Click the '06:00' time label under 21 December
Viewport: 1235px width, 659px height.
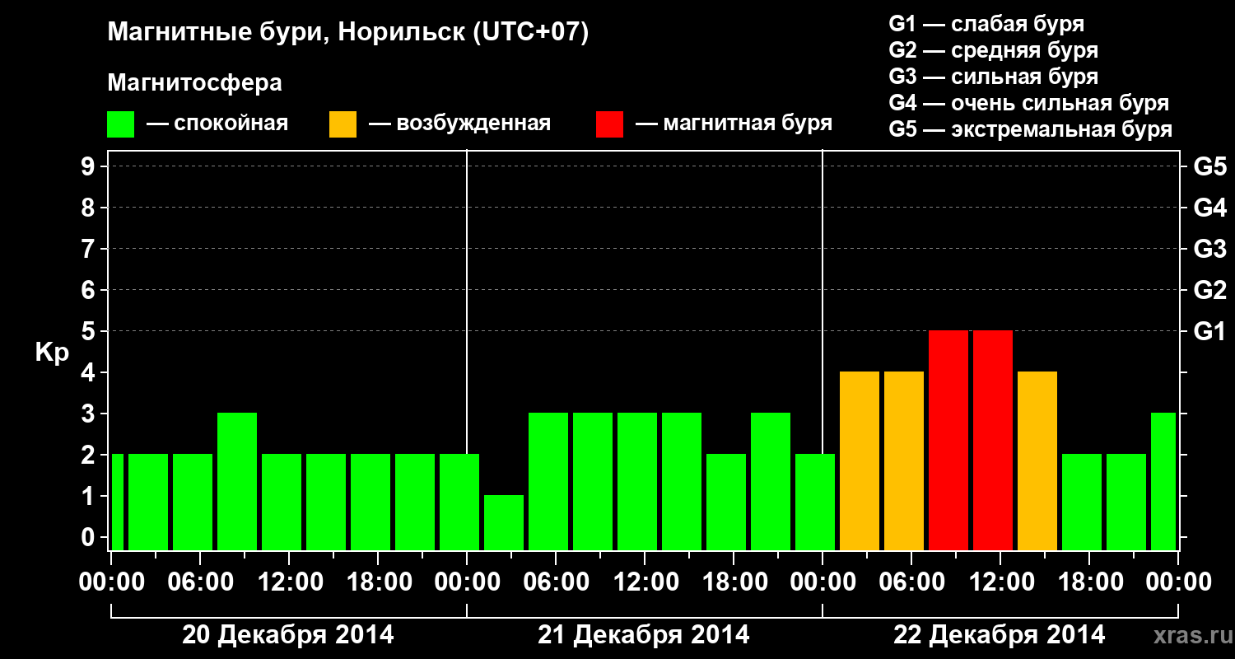[556, 582]
